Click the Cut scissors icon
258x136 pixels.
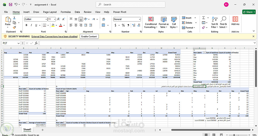click(x=14, y=18)
